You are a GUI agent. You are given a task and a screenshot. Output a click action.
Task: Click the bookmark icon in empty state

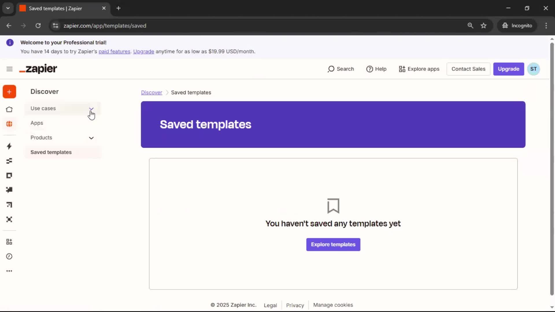coord(333,206)
